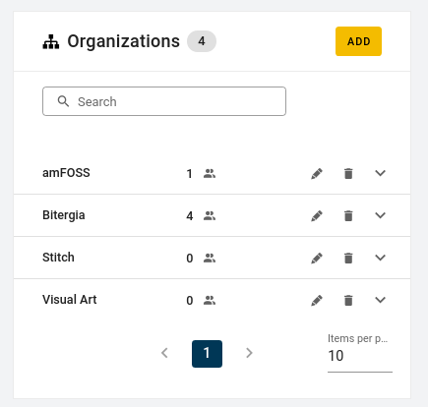Viewport: 428px width, 407px height.
Task: Edit the Stitch organization entry
Action: (317, 258)
